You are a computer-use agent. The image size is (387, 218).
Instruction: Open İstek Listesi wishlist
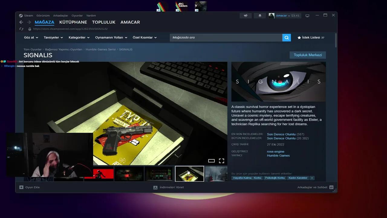pyautogui.click(x=311, y=38)
